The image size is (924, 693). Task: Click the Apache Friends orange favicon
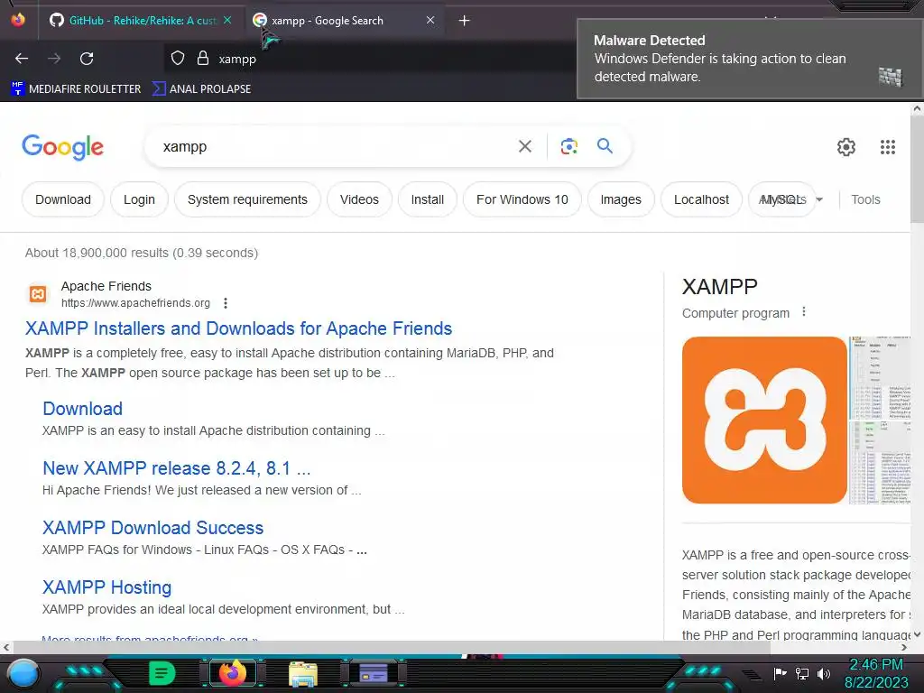[38, 294]
